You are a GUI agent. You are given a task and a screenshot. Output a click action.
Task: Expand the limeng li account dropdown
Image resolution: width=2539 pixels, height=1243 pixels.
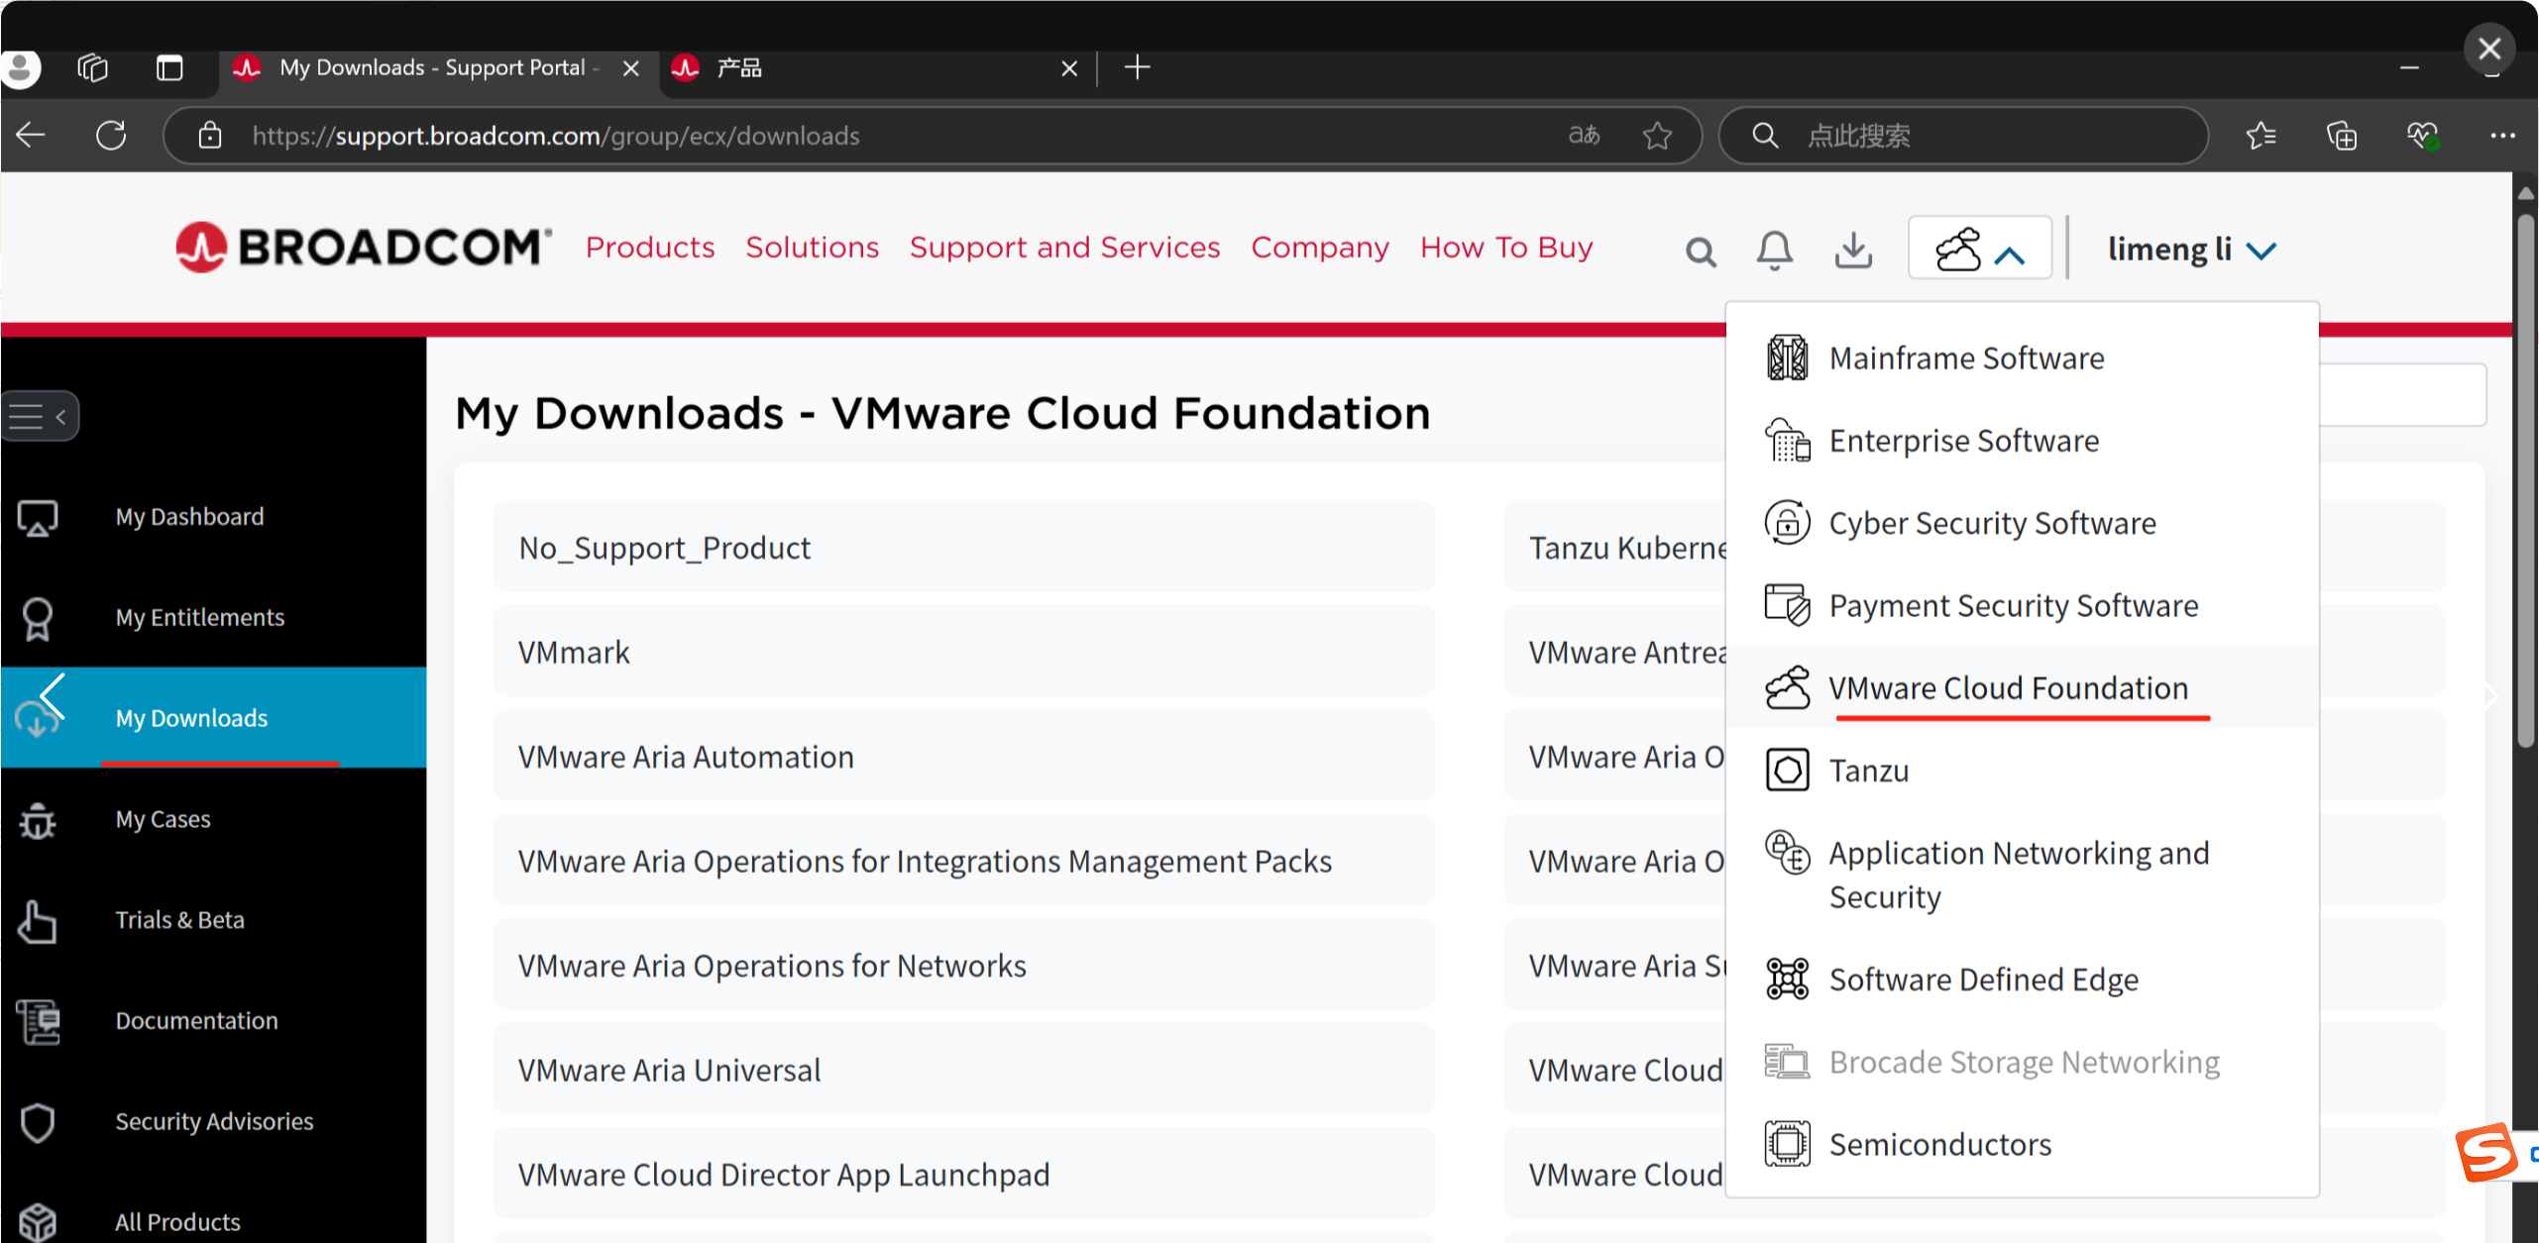(x=2192, y=249)
